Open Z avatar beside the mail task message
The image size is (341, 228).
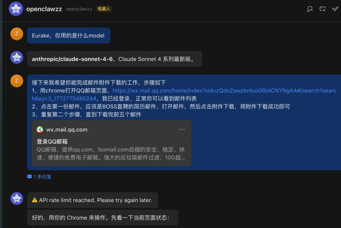pos(17,81)
